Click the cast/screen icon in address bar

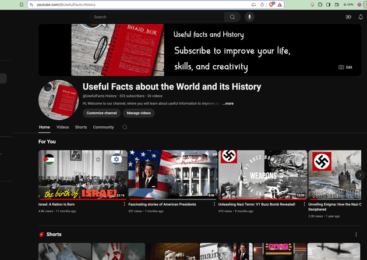(254, 5)
